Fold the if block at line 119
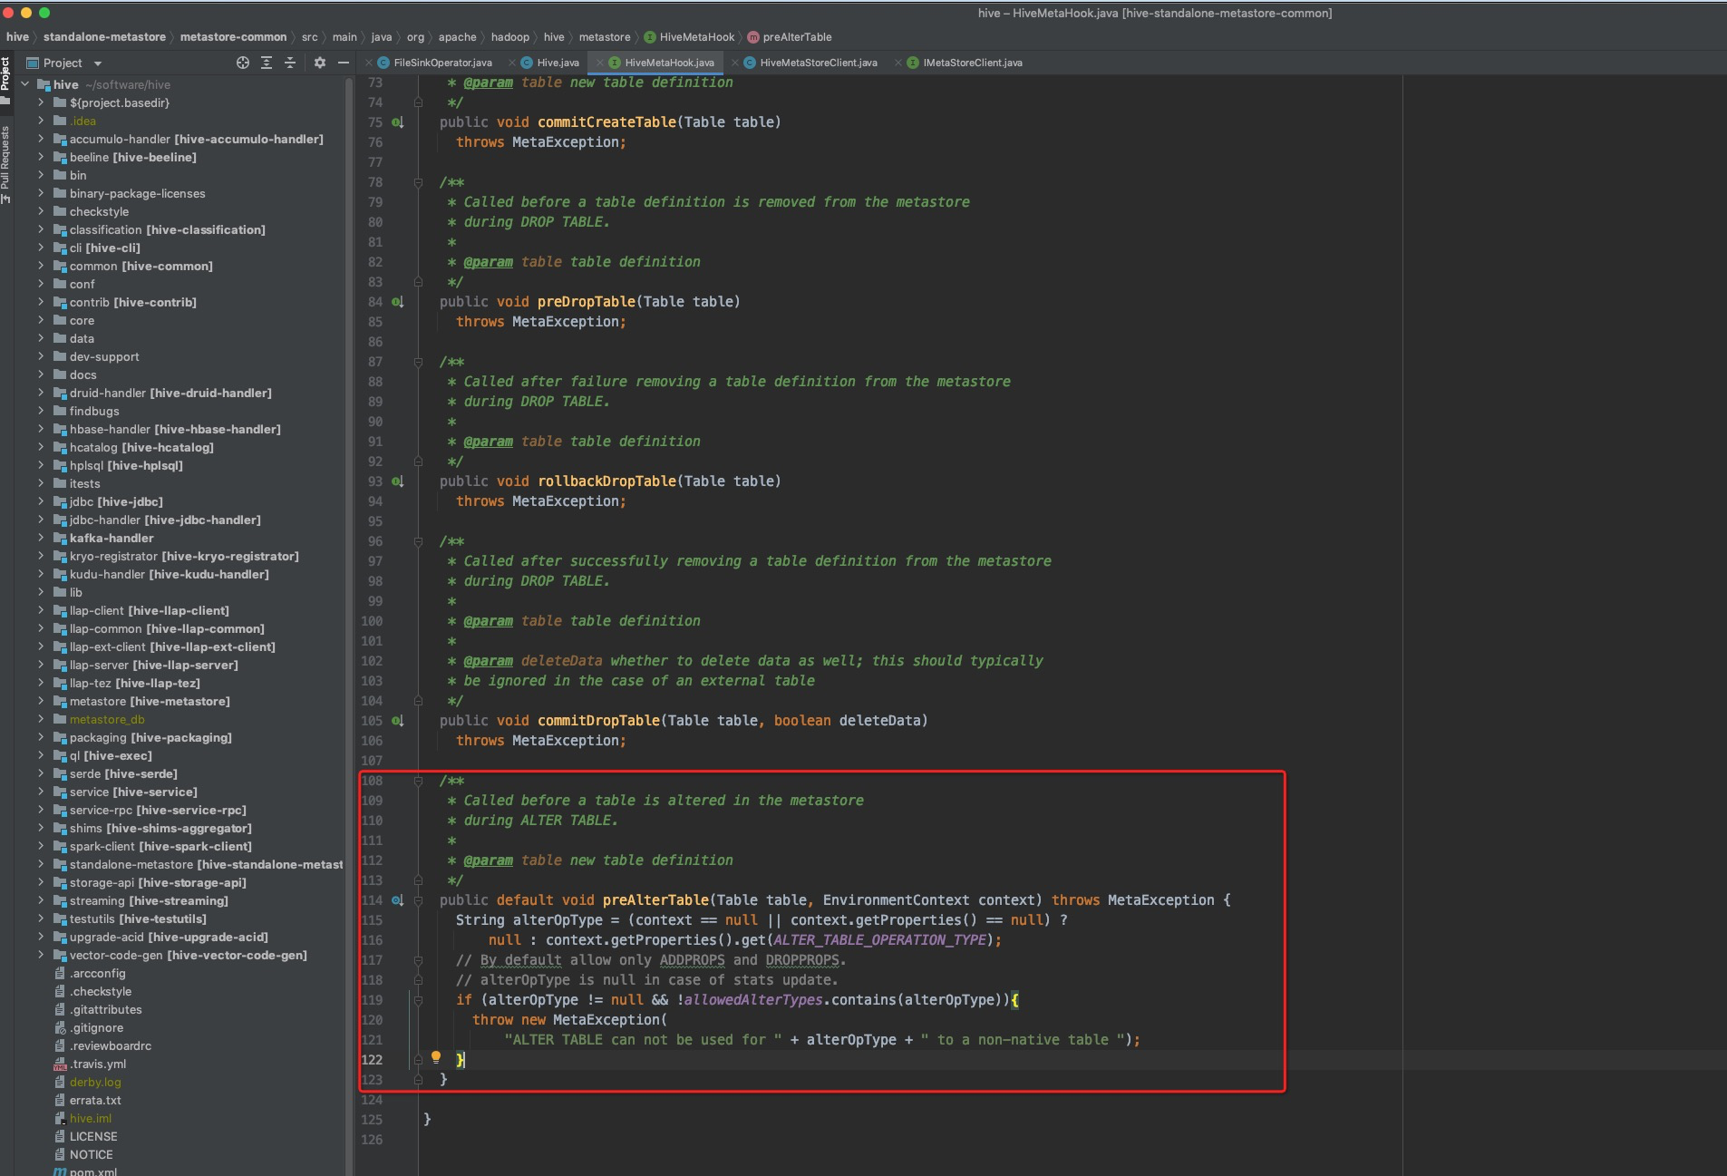The width and height of the screenshot is (1727, 1176). click(x=418, y=1000)
